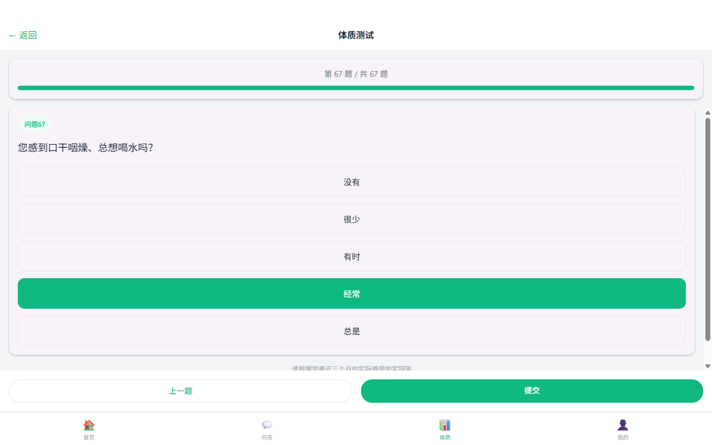Open the 首页 home icon in bottom navigation

(89, 426)
